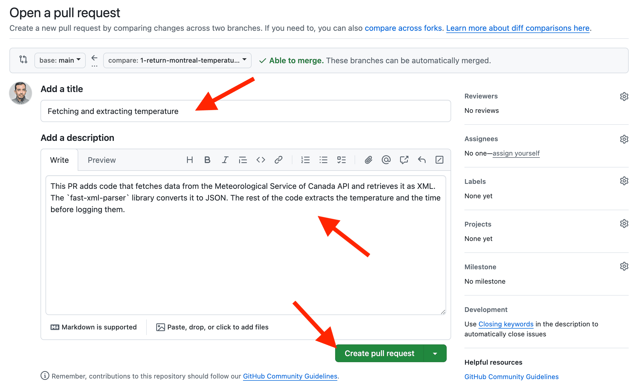The image size is (642, 391).
Task: Open Reviewers settings gear
Action: (624, 97)
